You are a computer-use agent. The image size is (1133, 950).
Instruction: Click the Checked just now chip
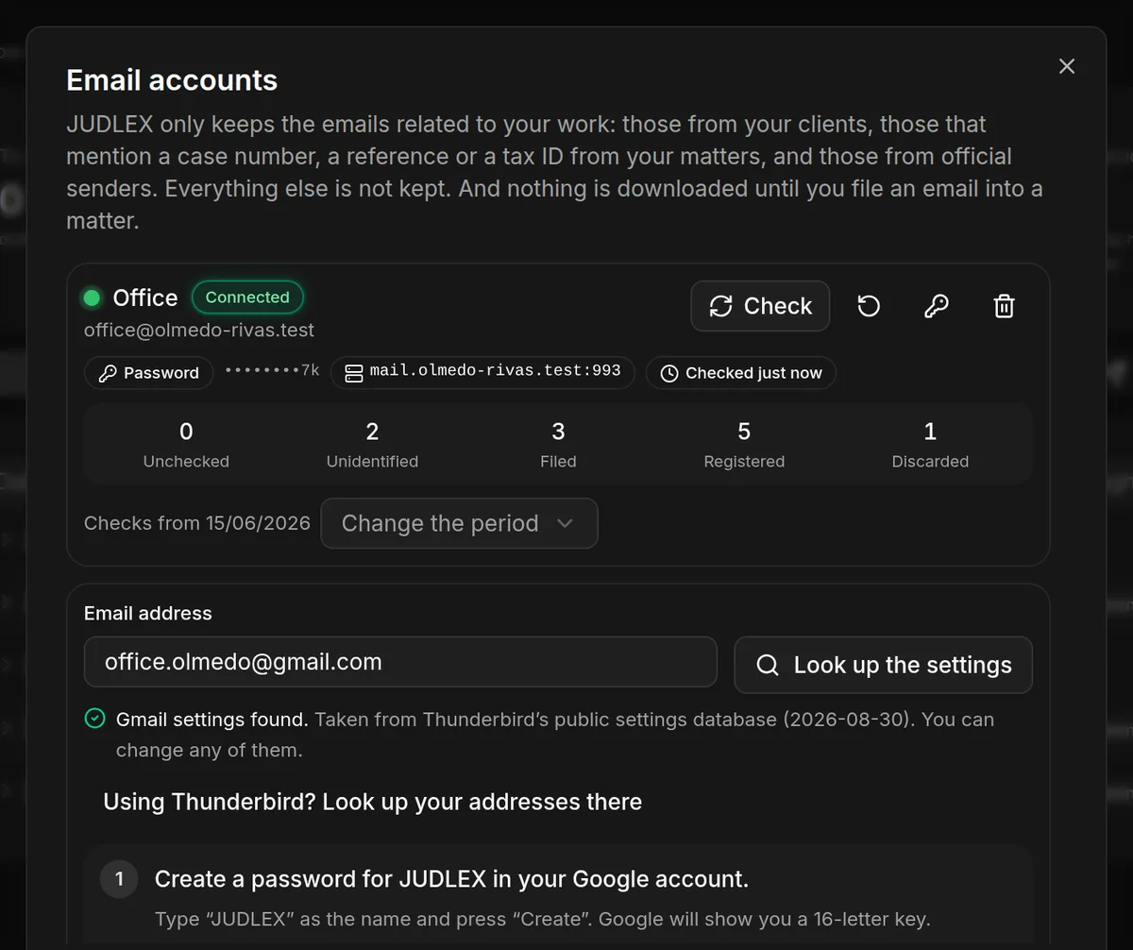(741, 373)
